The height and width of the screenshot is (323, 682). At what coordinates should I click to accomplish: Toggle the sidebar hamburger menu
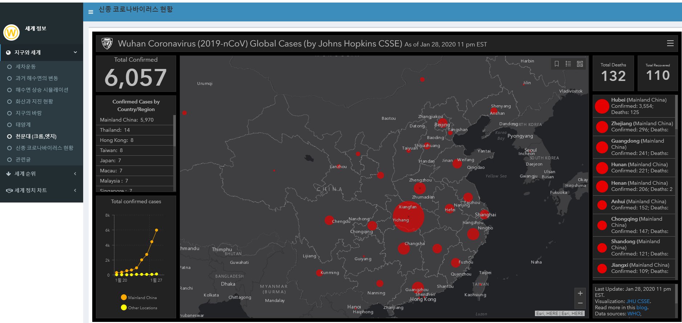click(91, 12)
